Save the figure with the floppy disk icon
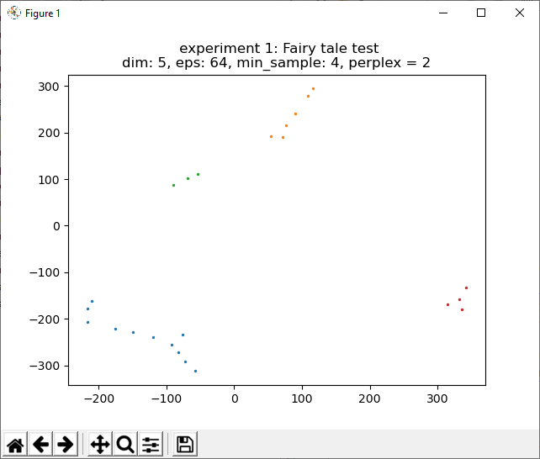 [185, 445]
